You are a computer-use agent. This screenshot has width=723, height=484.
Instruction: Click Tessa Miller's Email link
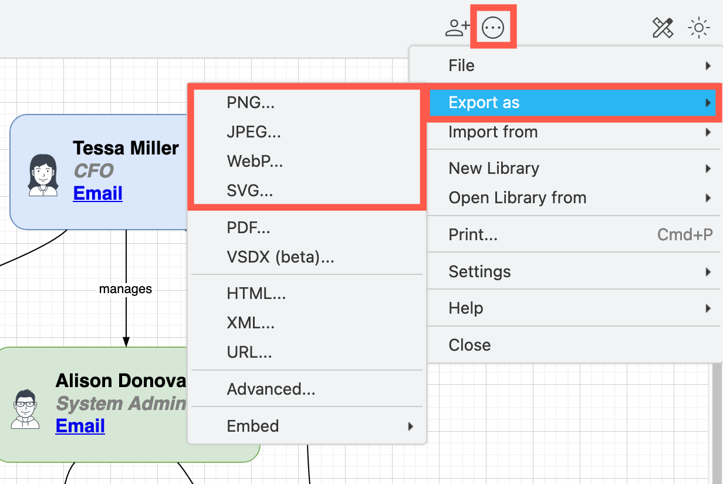pos(97,194)
